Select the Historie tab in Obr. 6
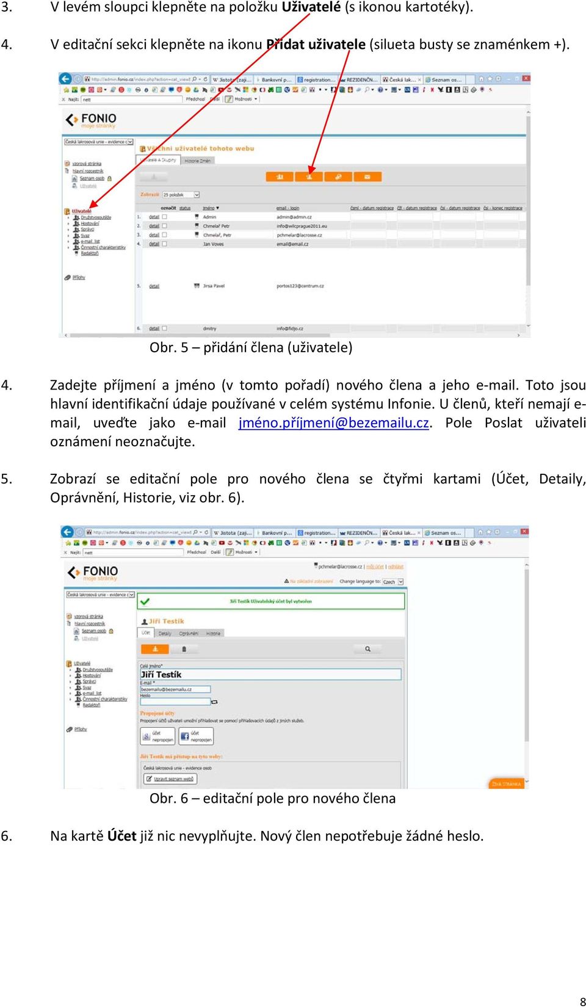The width and height of the screenshot is (586, 1008). (x=213, y=634)
